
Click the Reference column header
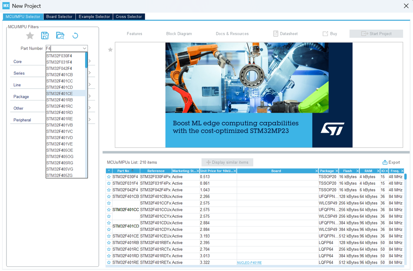click(x=156, y=171)
